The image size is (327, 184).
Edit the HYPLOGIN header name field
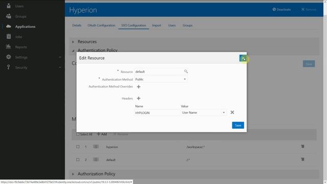click(x=157, y=113)
